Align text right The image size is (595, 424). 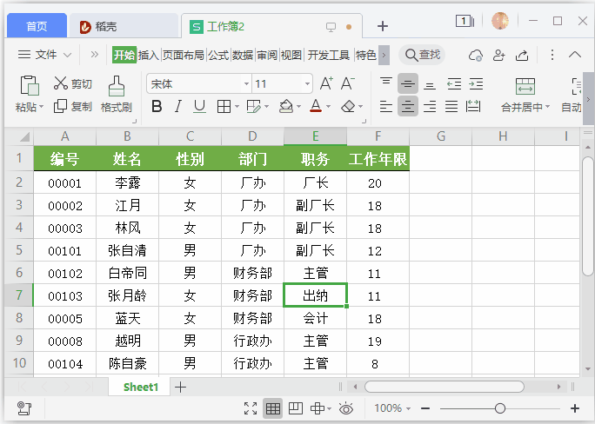coord(430,107)
